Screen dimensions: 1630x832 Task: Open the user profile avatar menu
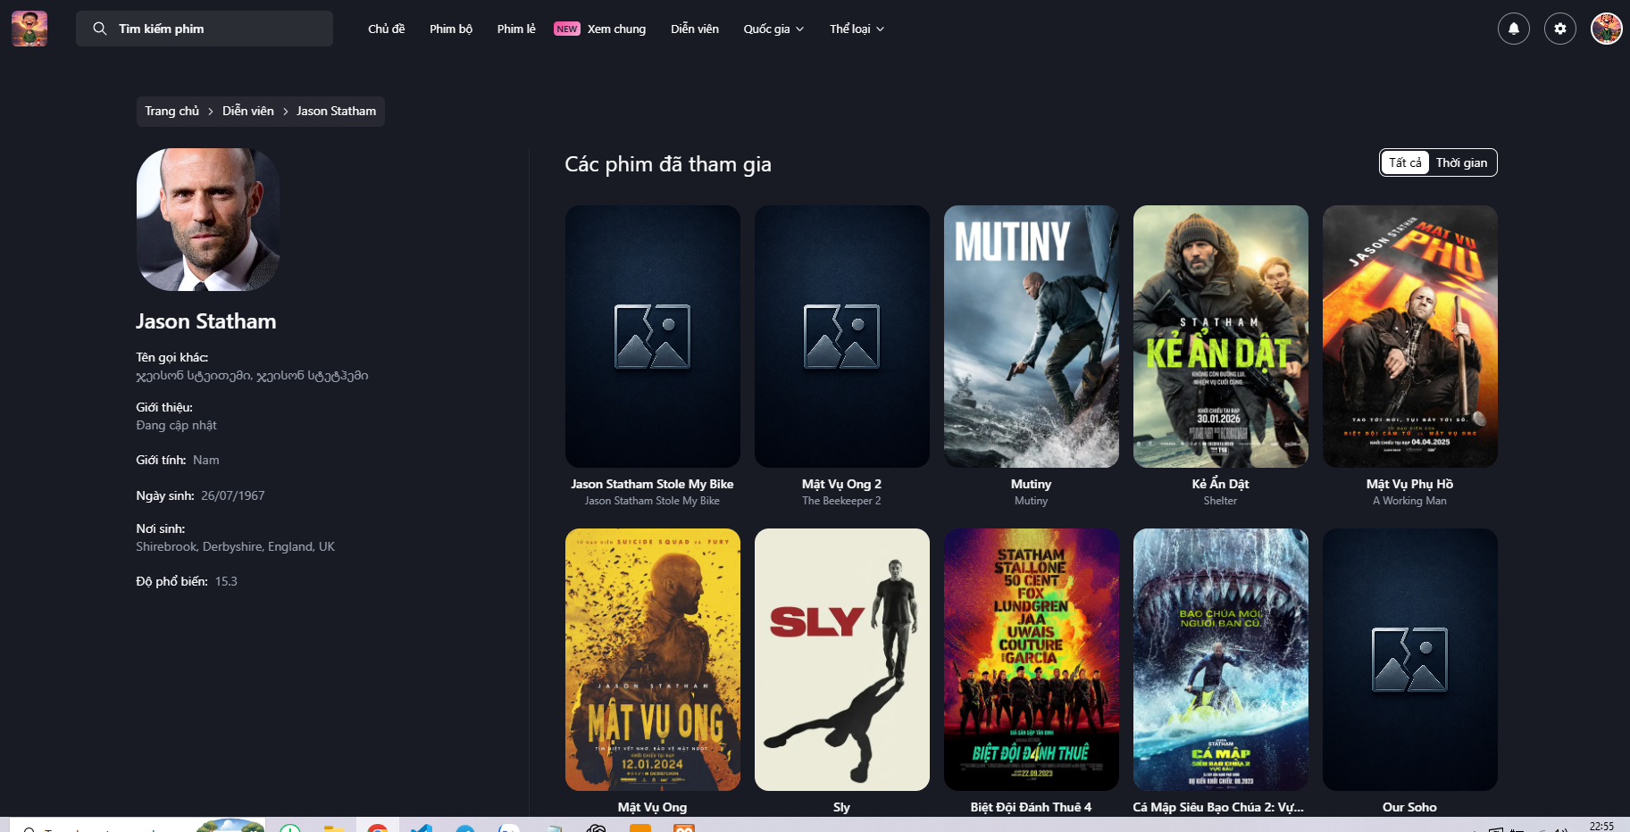[1607, 29]
